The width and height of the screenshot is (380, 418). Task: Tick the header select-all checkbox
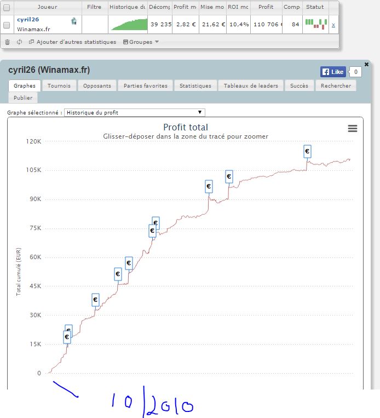[x=7, y=8]
